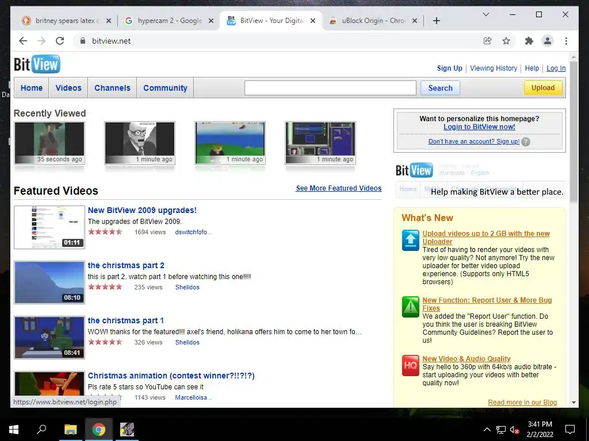Click the taskbar clock showing 3:41 PM
This screenshot has width=589, height=441.
point(540,430)
